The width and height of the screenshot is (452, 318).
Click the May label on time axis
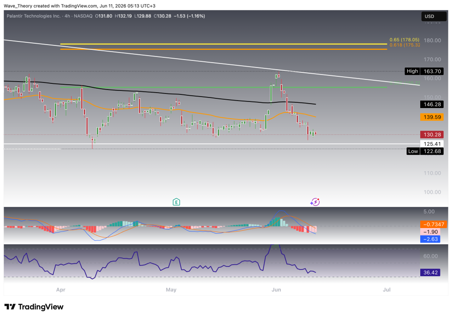[x=171, y=290]
